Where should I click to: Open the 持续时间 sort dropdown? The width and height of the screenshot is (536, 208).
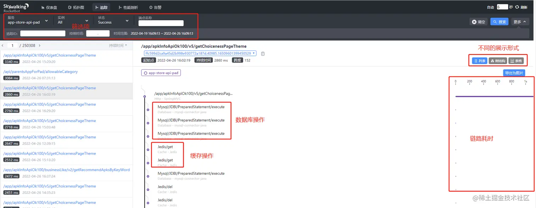(118, 46)
